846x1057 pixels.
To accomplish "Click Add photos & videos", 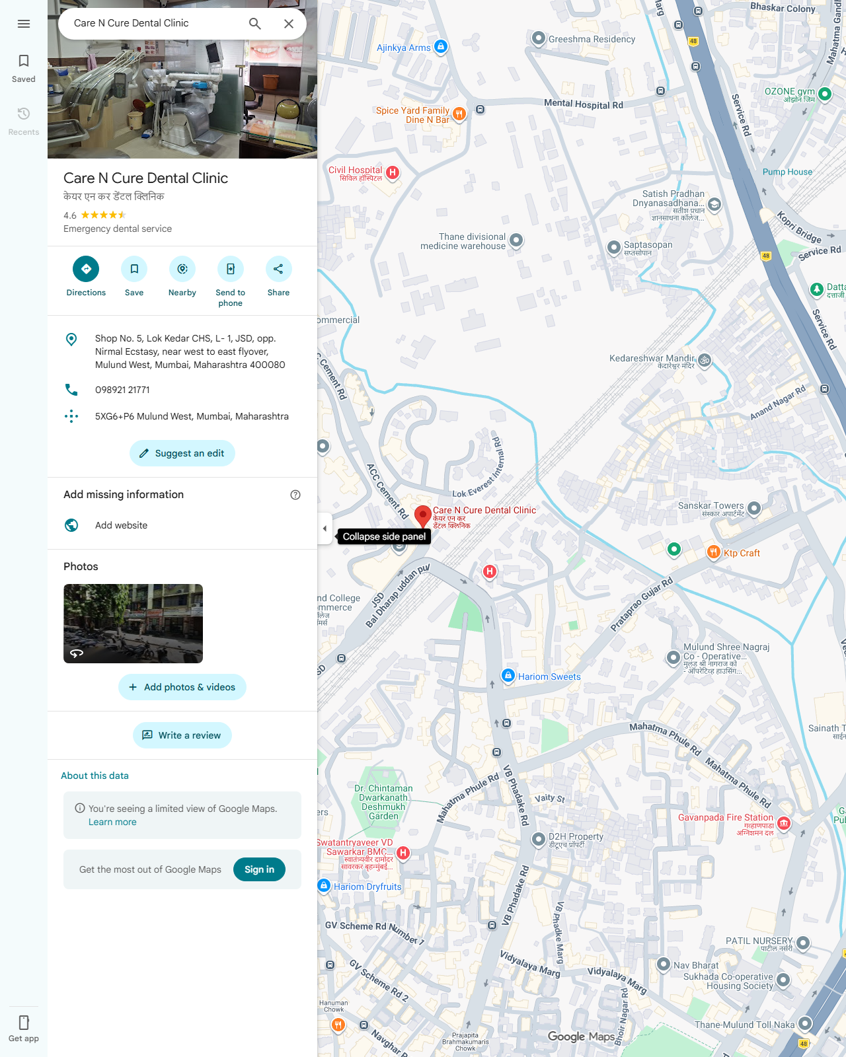I will (182, 687).
